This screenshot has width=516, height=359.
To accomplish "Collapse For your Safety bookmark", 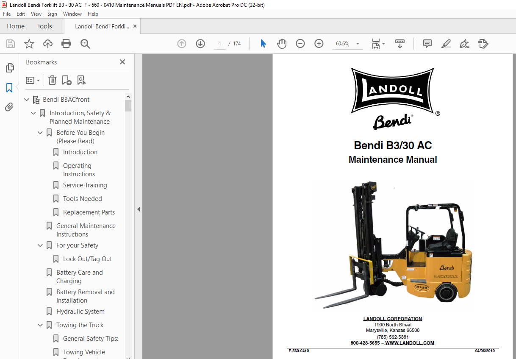I will click(40, 245).
